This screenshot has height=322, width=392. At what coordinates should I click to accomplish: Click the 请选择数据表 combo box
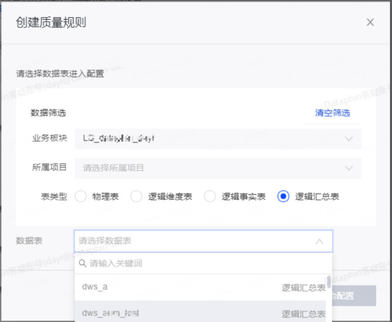[x=196, y=241]
